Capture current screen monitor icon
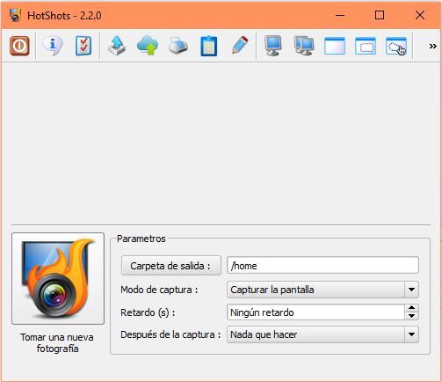The image size is (442, 382). click(273, 46)
